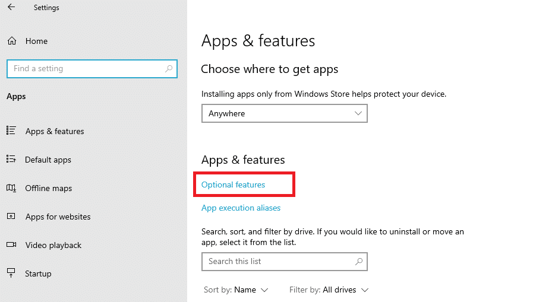The height and width of the screenshot is (302, 533).
Task: Open the Optional features link
Action: [x=233, y=185]
